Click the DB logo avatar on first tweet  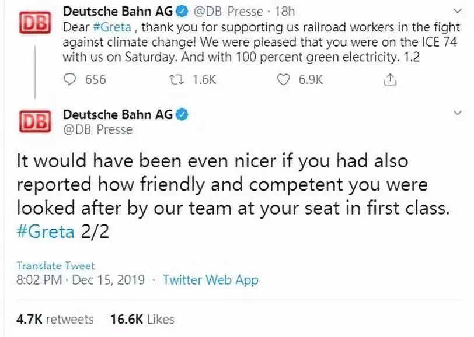pyautogui.click(x=34, y=23)
